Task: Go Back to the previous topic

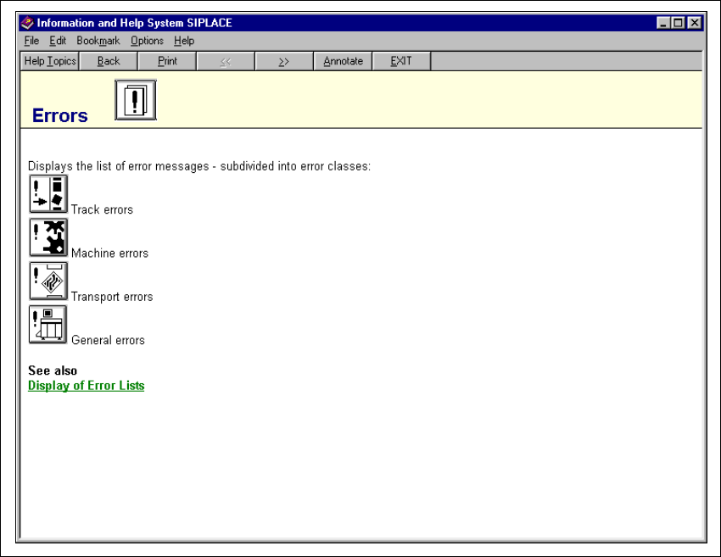Action: (x=109, y=61)
